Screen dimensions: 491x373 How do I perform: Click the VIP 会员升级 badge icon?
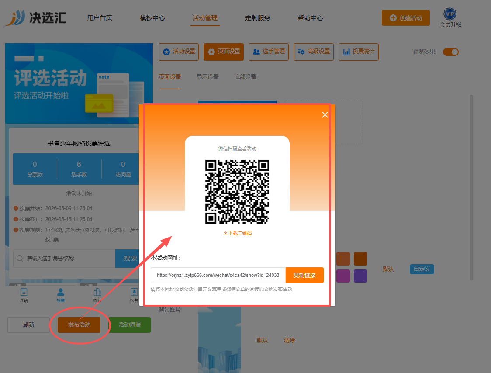pos(450,14)
